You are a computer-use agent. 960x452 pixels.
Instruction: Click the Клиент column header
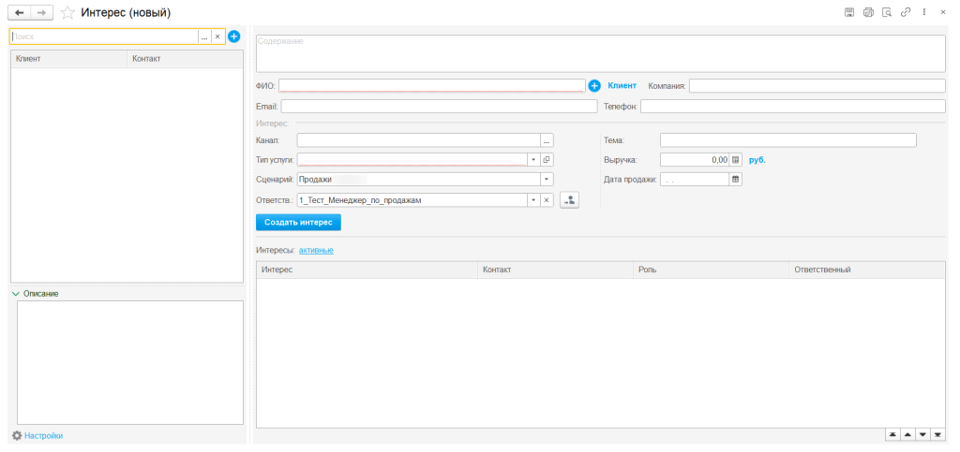coord(68,59)
